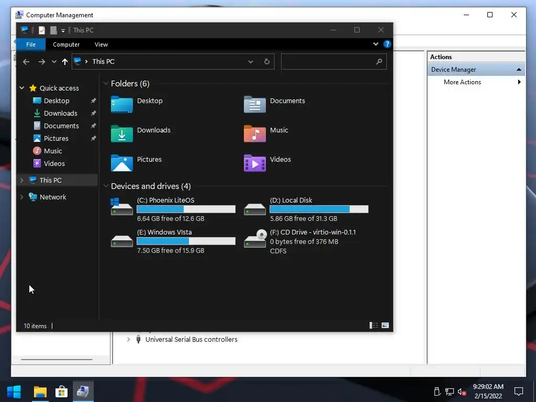This screenshot has width=536, height=402.
Task: Select the (C:) Phoenix LiteOS drive icon
Action: point(121,206)
